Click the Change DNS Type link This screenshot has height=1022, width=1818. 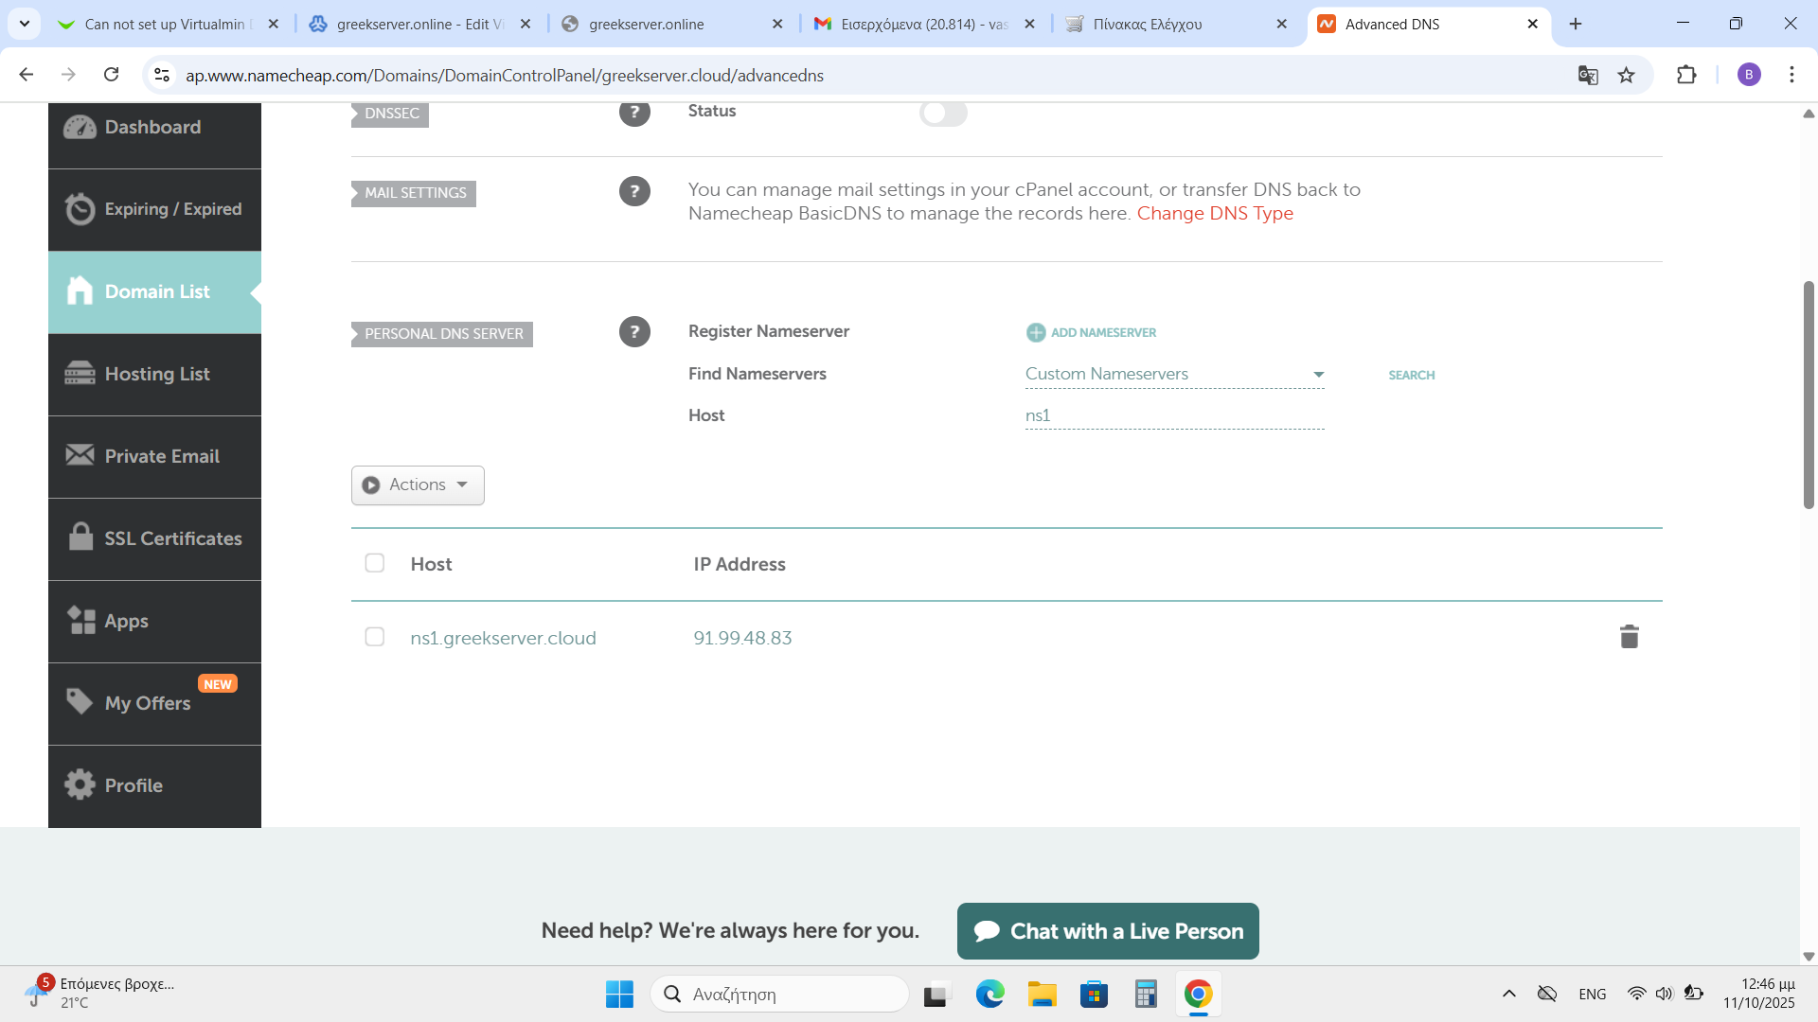pyautogui.click(x=1215, y=214)
